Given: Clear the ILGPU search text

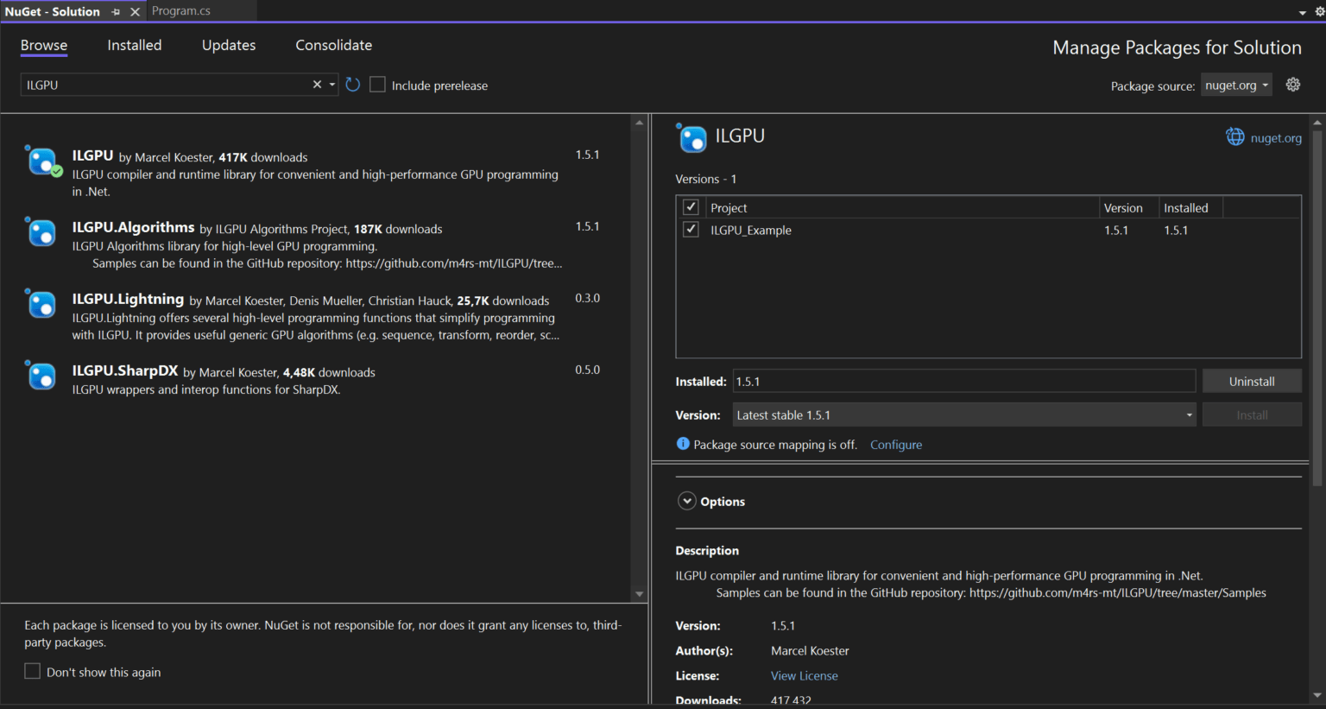Looking at the screenshot, I should (317, 84).
